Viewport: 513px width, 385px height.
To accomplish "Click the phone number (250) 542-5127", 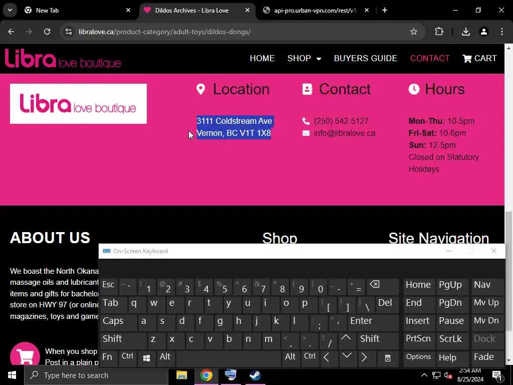I will [x=341, y=121].
